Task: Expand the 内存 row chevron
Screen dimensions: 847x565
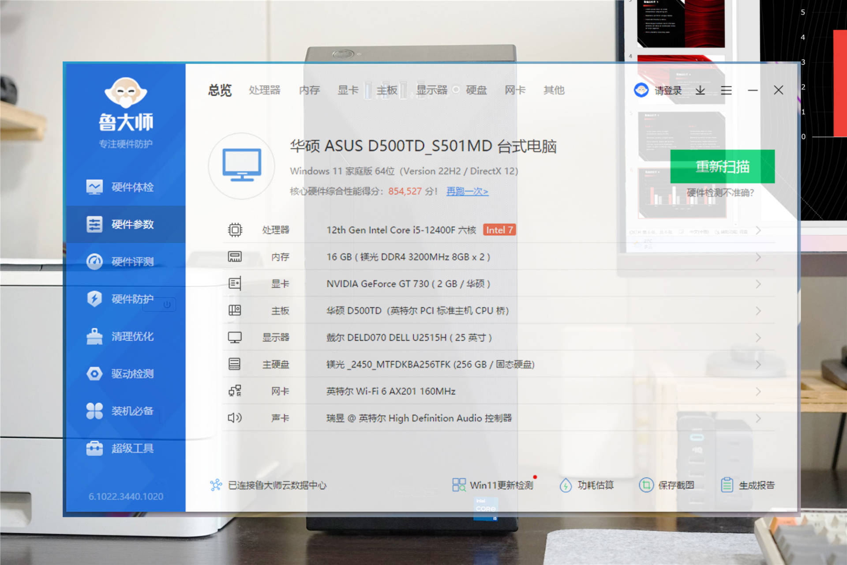Action: click(x=758, y=257)
